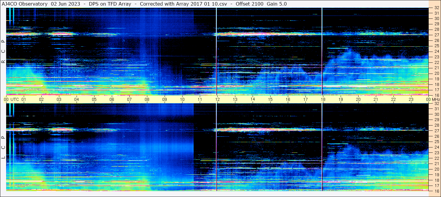Click the 18 hour label on the UTC time axis
The width and height of the screenshot is (441, 197).
[323, 99]
